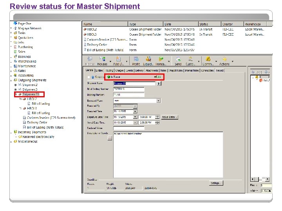The width and height of the screenshot is (282, 211).
Task: Open the Actions star icon
Action: pyautogui.click(x=224, y=59)
